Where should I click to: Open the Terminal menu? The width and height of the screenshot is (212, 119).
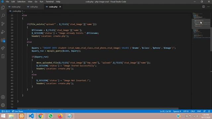(49, 2)
